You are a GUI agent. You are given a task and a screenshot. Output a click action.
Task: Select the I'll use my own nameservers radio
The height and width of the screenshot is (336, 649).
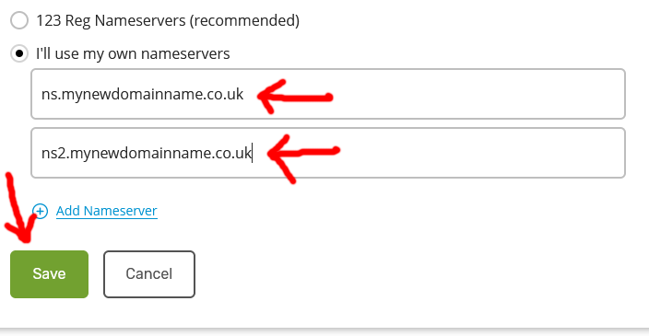click(x=19, y=53)
